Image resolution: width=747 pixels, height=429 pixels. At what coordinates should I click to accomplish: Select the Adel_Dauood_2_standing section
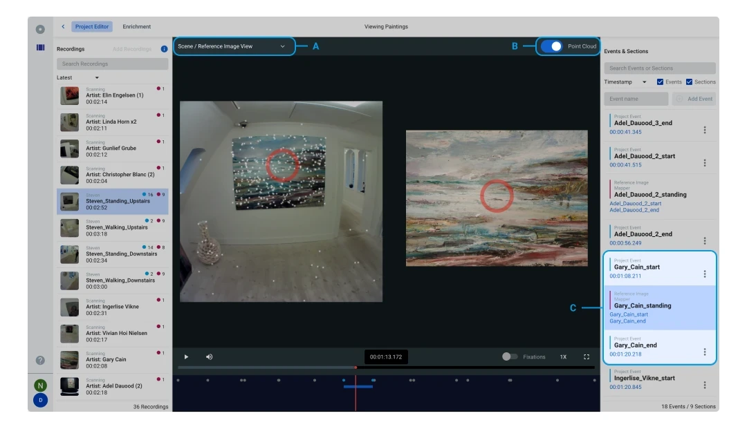click(661, 196)
